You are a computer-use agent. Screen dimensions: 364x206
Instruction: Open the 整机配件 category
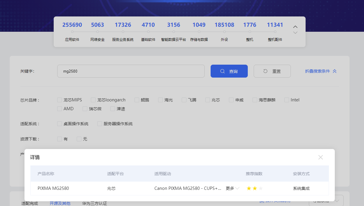click(275, 39)
